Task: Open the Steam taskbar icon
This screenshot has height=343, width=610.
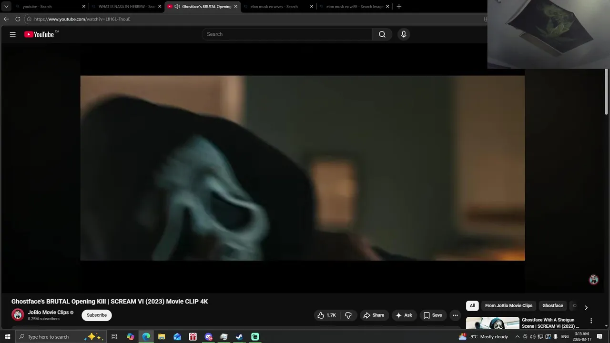Action: tap(239, 337)
